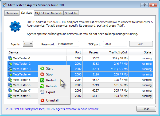Click the green Restart star icon
160x116 pixels.
[42, 80]
